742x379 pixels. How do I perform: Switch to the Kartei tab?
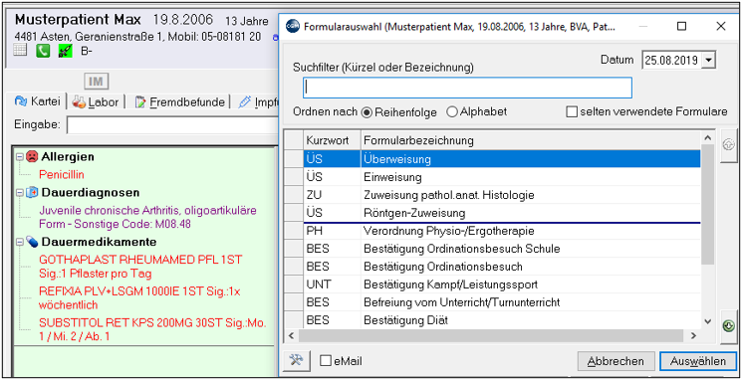pos(39,101)
